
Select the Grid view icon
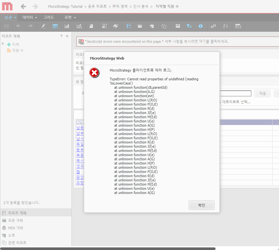point(55,26)
